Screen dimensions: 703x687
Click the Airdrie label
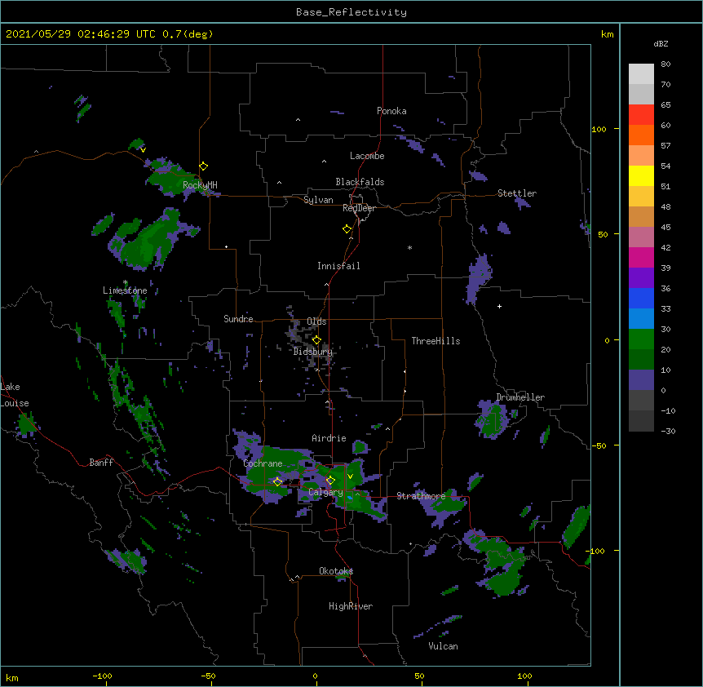329,438
